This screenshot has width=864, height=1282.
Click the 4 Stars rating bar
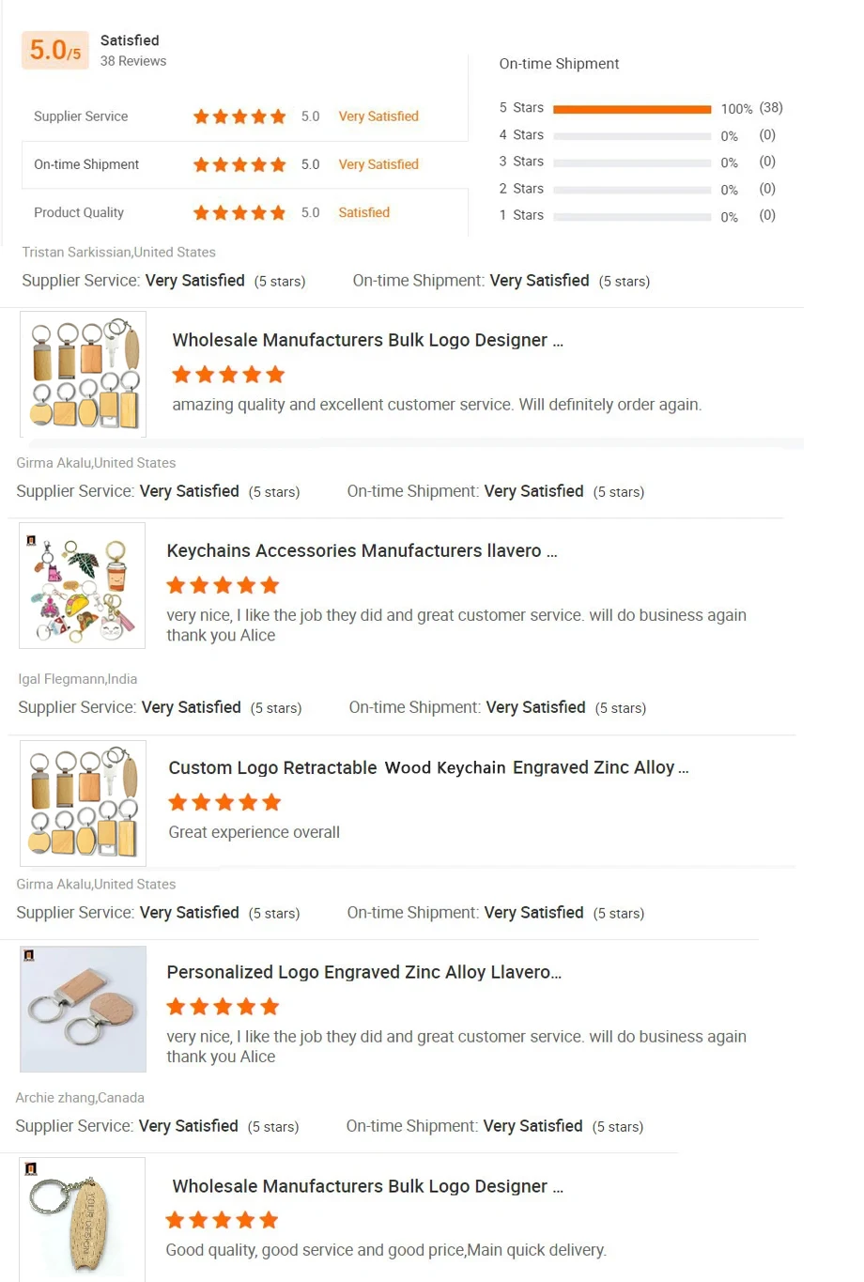pyautogui.click(x=632, y=136)
